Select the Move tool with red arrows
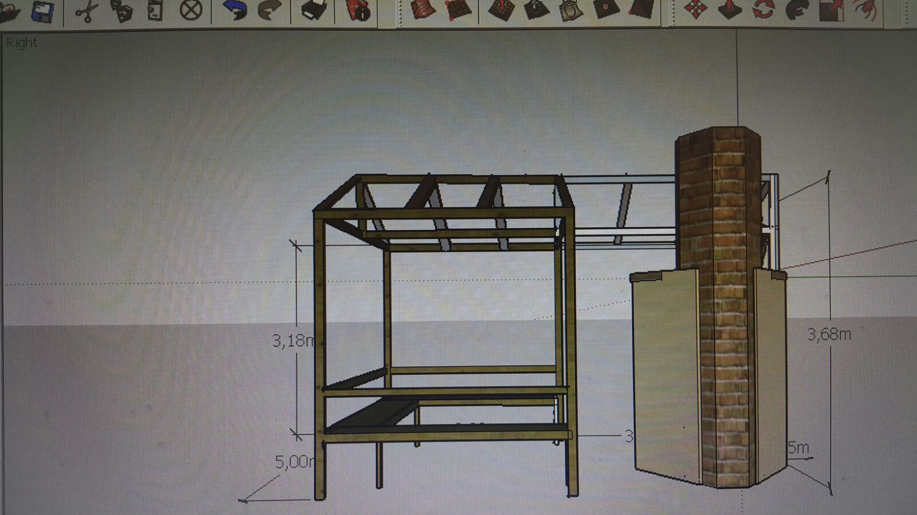Image resolution: width=917 pixels, height=515 pixels. pyautogui.click(x=695, y=9)
